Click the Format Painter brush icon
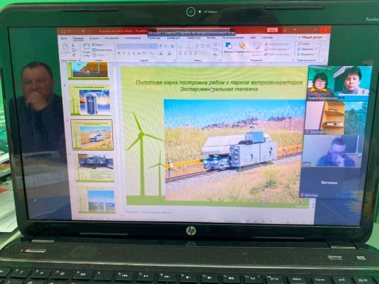This screenshot has height=284, width=379. [73, 55]
